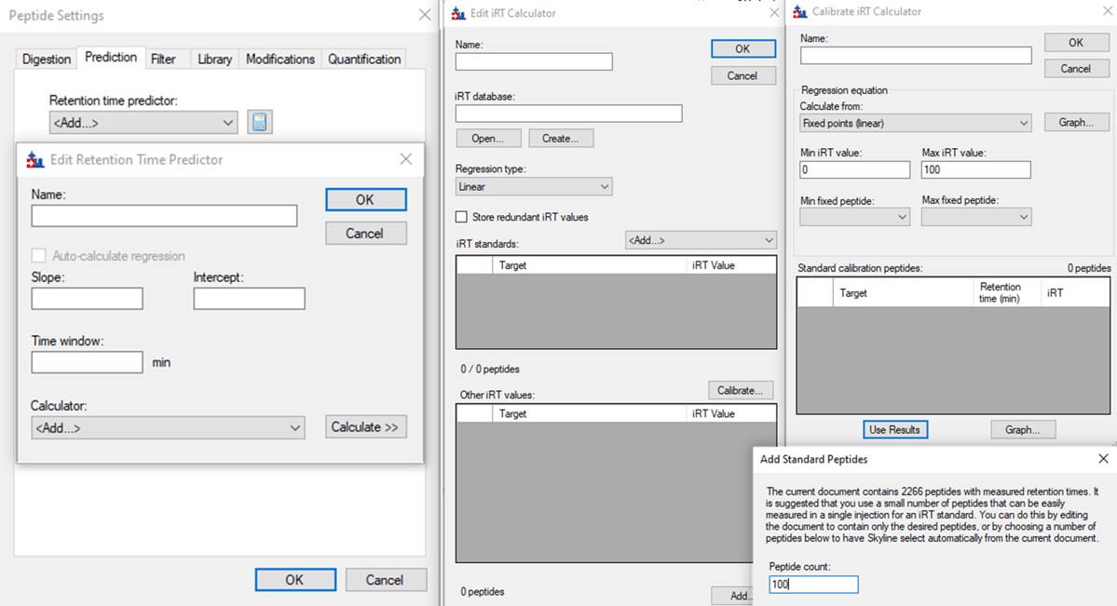Click the Max iRT value field
Screen dimensions: 1117x606
[976, 169]
